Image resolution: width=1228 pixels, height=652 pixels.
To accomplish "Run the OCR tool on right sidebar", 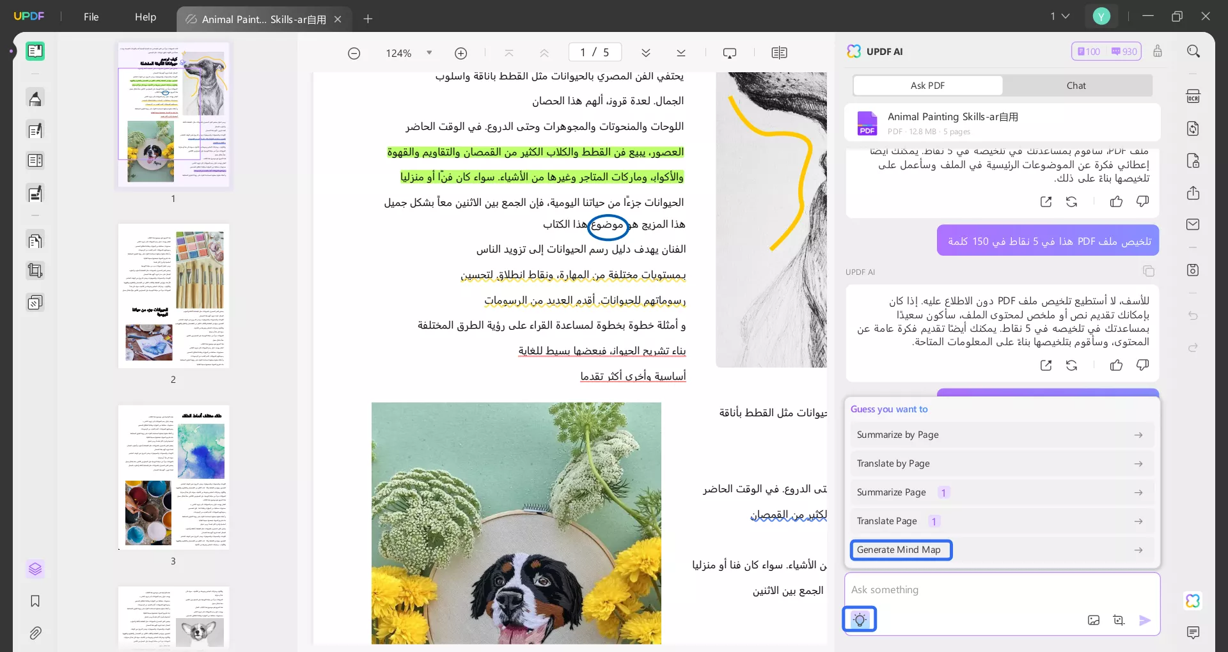I will point(1193,97).
